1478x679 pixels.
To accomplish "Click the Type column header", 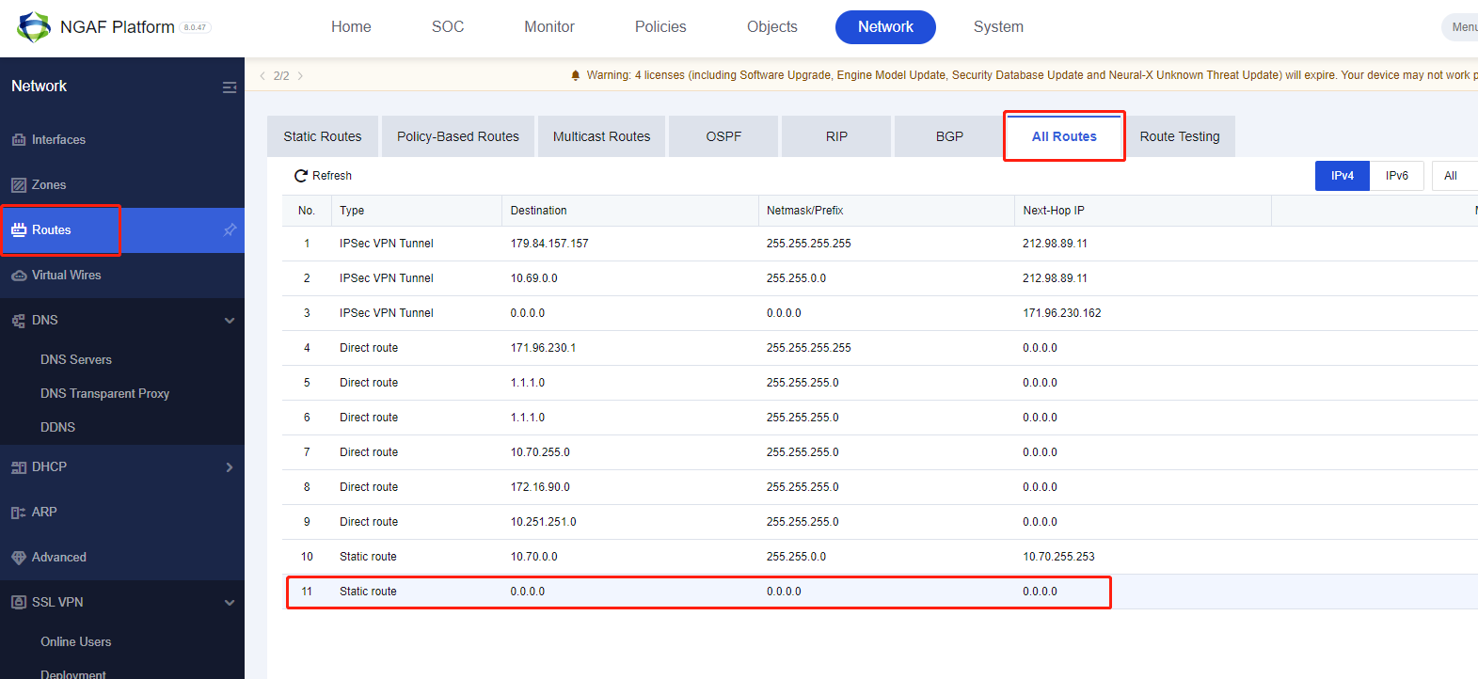I will [417, 211].
